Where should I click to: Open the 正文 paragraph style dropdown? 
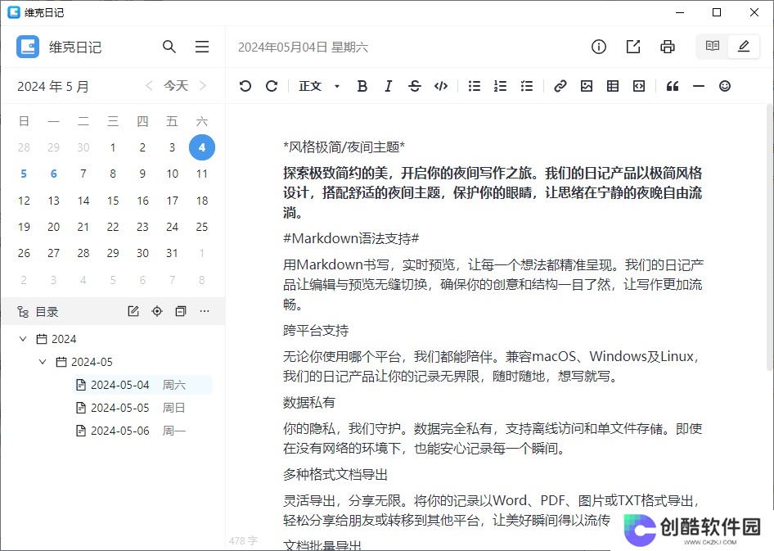[x=319, y=86]
